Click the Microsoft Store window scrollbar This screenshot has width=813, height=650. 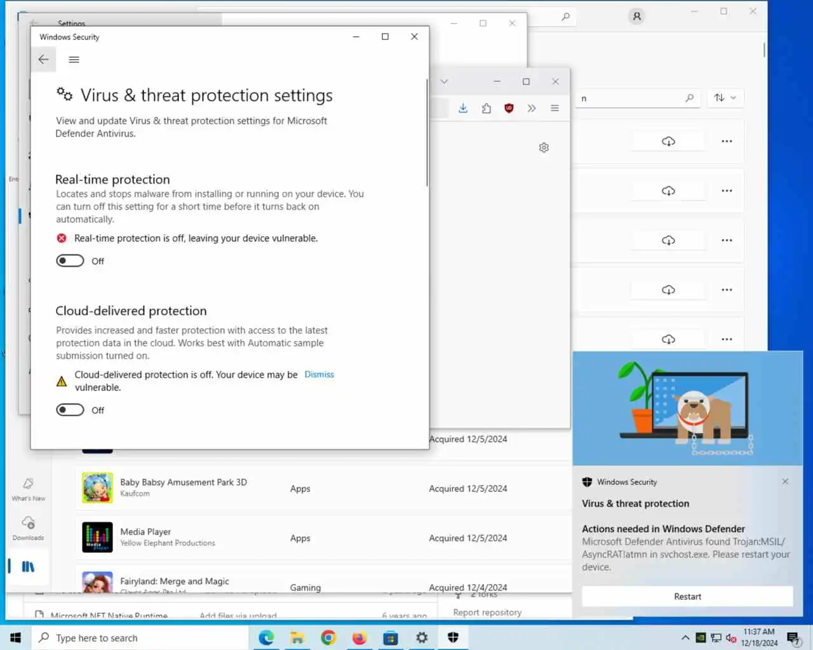[x=763, y=50]
